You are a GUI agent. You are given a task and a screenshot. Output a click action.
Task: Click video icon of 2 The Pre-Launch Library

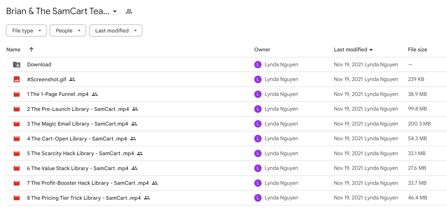(17, 109)
